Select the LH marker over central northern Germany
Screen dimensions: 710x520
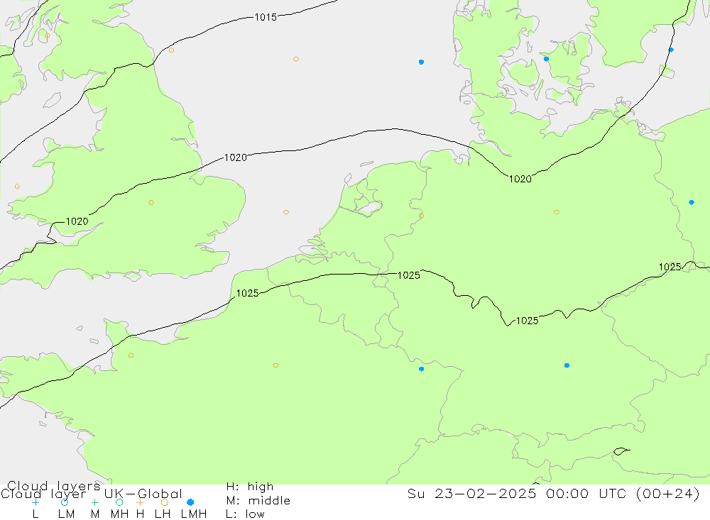557,212
